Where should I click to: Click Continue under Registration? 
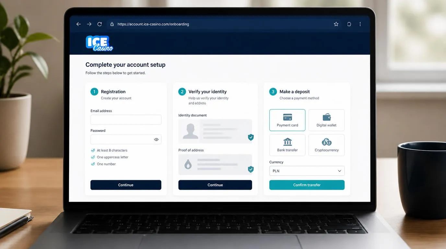[126, 185]
